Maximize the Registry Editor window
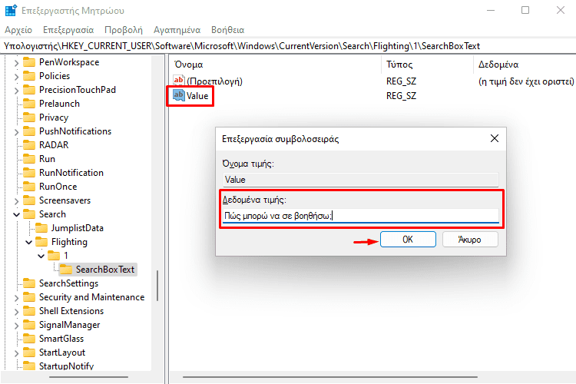 tap(525, 10)
